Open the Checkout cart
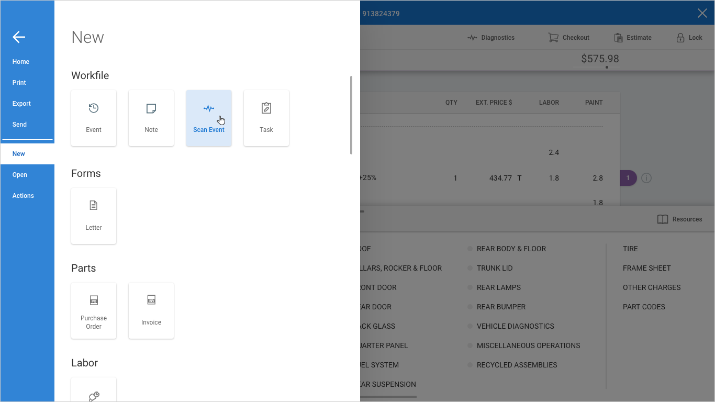This screenshot has height=402, width=715. point(568,38)
